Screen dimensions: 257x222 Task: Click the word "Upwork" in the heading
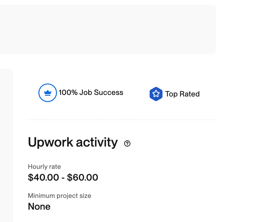point(50,142)
